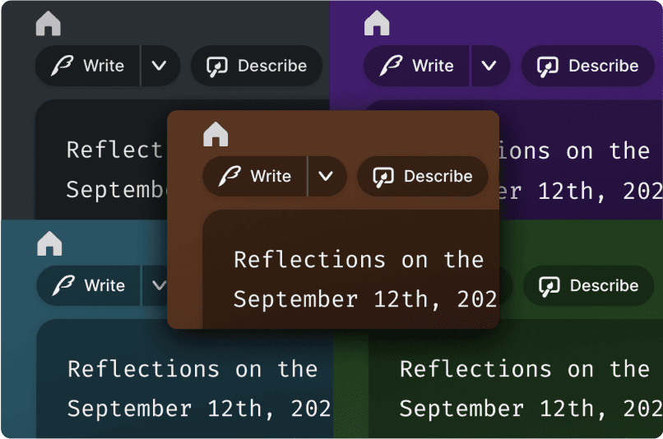
Task: Click the quill icon in the teal panel
Action: [x=63, y=285]
